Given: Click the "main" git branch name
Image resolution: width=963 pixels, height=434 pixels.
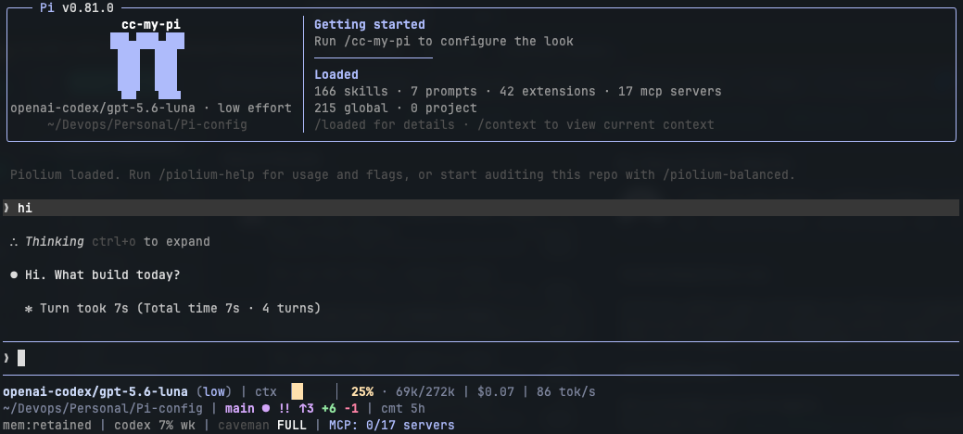Looking at the screenshot, I should 239,408.
